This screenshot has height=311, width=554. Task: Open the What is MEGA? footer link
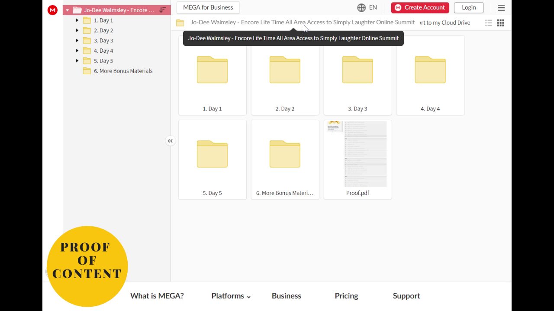157,296
